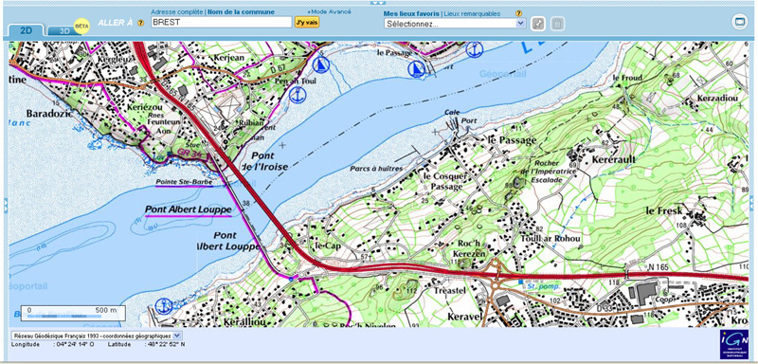Click anchor icon near Keralliou
758x364 pixels.
pyautogui.click(x=164, y=306)
